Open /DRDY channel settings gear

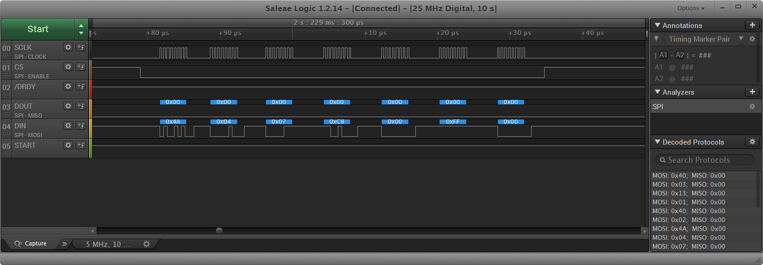pos(68,86)
